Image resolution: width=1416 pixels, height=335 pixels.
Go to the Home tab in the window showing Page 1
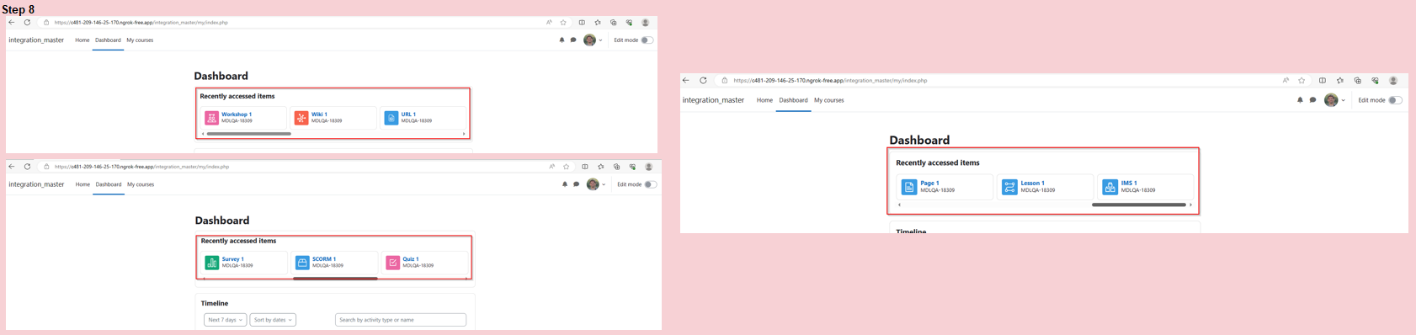click(x=764, y=100)
